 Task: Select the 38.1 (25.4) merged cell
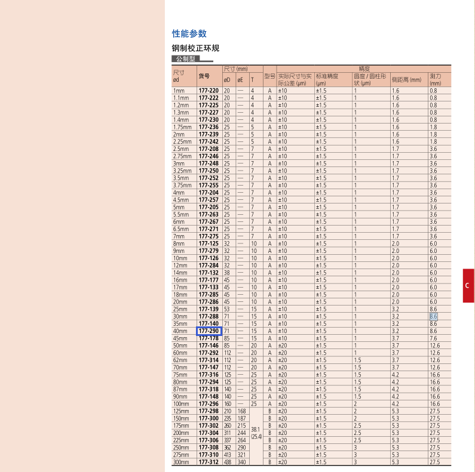[x=256, y=433]
